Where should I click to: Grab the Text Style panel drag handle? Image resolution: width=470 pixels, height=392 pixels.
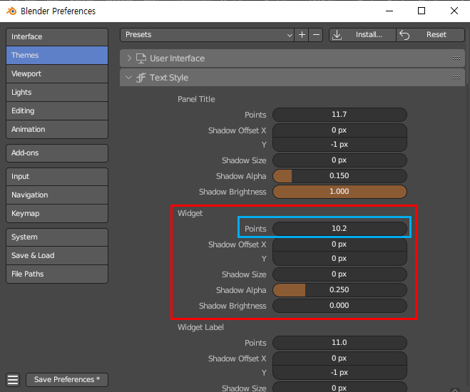click(x=456, y=78)
